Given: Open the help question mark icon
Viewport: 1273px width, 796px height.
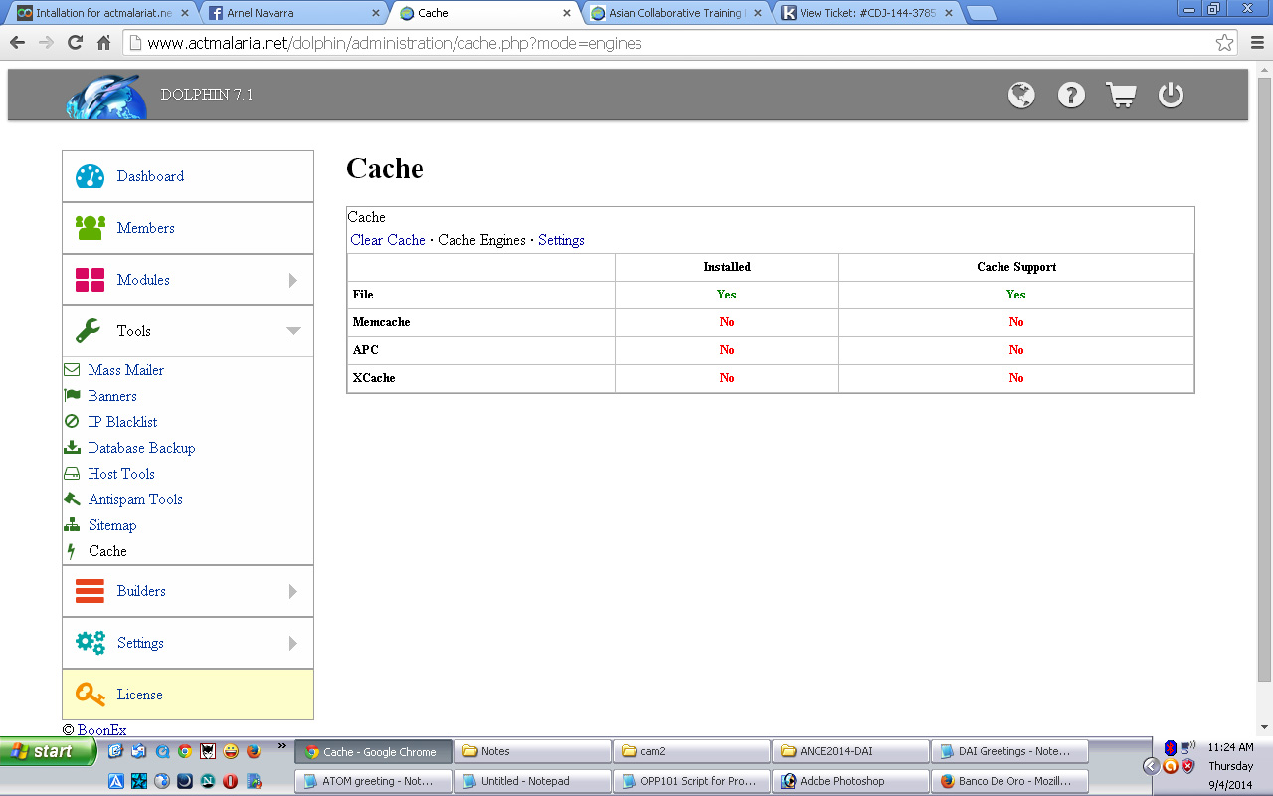Looking at the screenshot, I should pyautogui.click(x=1071, y=96).
